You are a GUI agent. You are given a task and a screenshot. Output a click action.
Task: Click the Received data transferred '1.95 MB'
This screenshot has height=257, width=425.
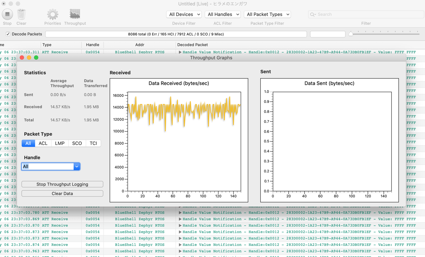[91, 107]
